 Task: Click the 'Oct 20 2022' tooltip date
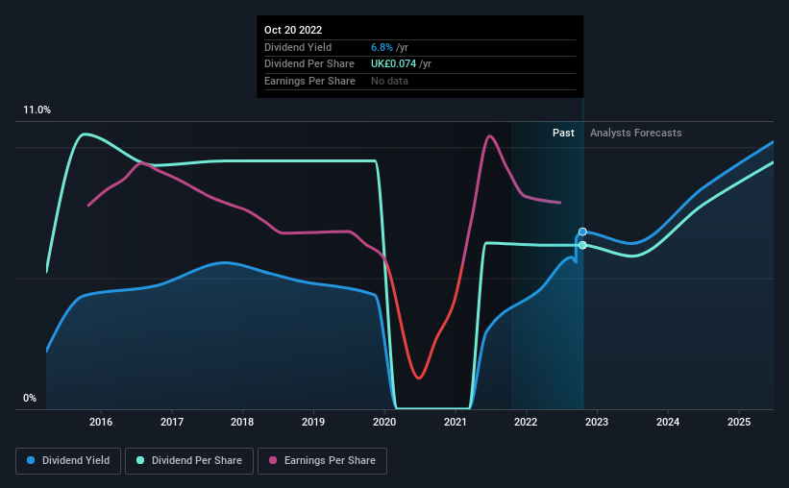(293, 30)
